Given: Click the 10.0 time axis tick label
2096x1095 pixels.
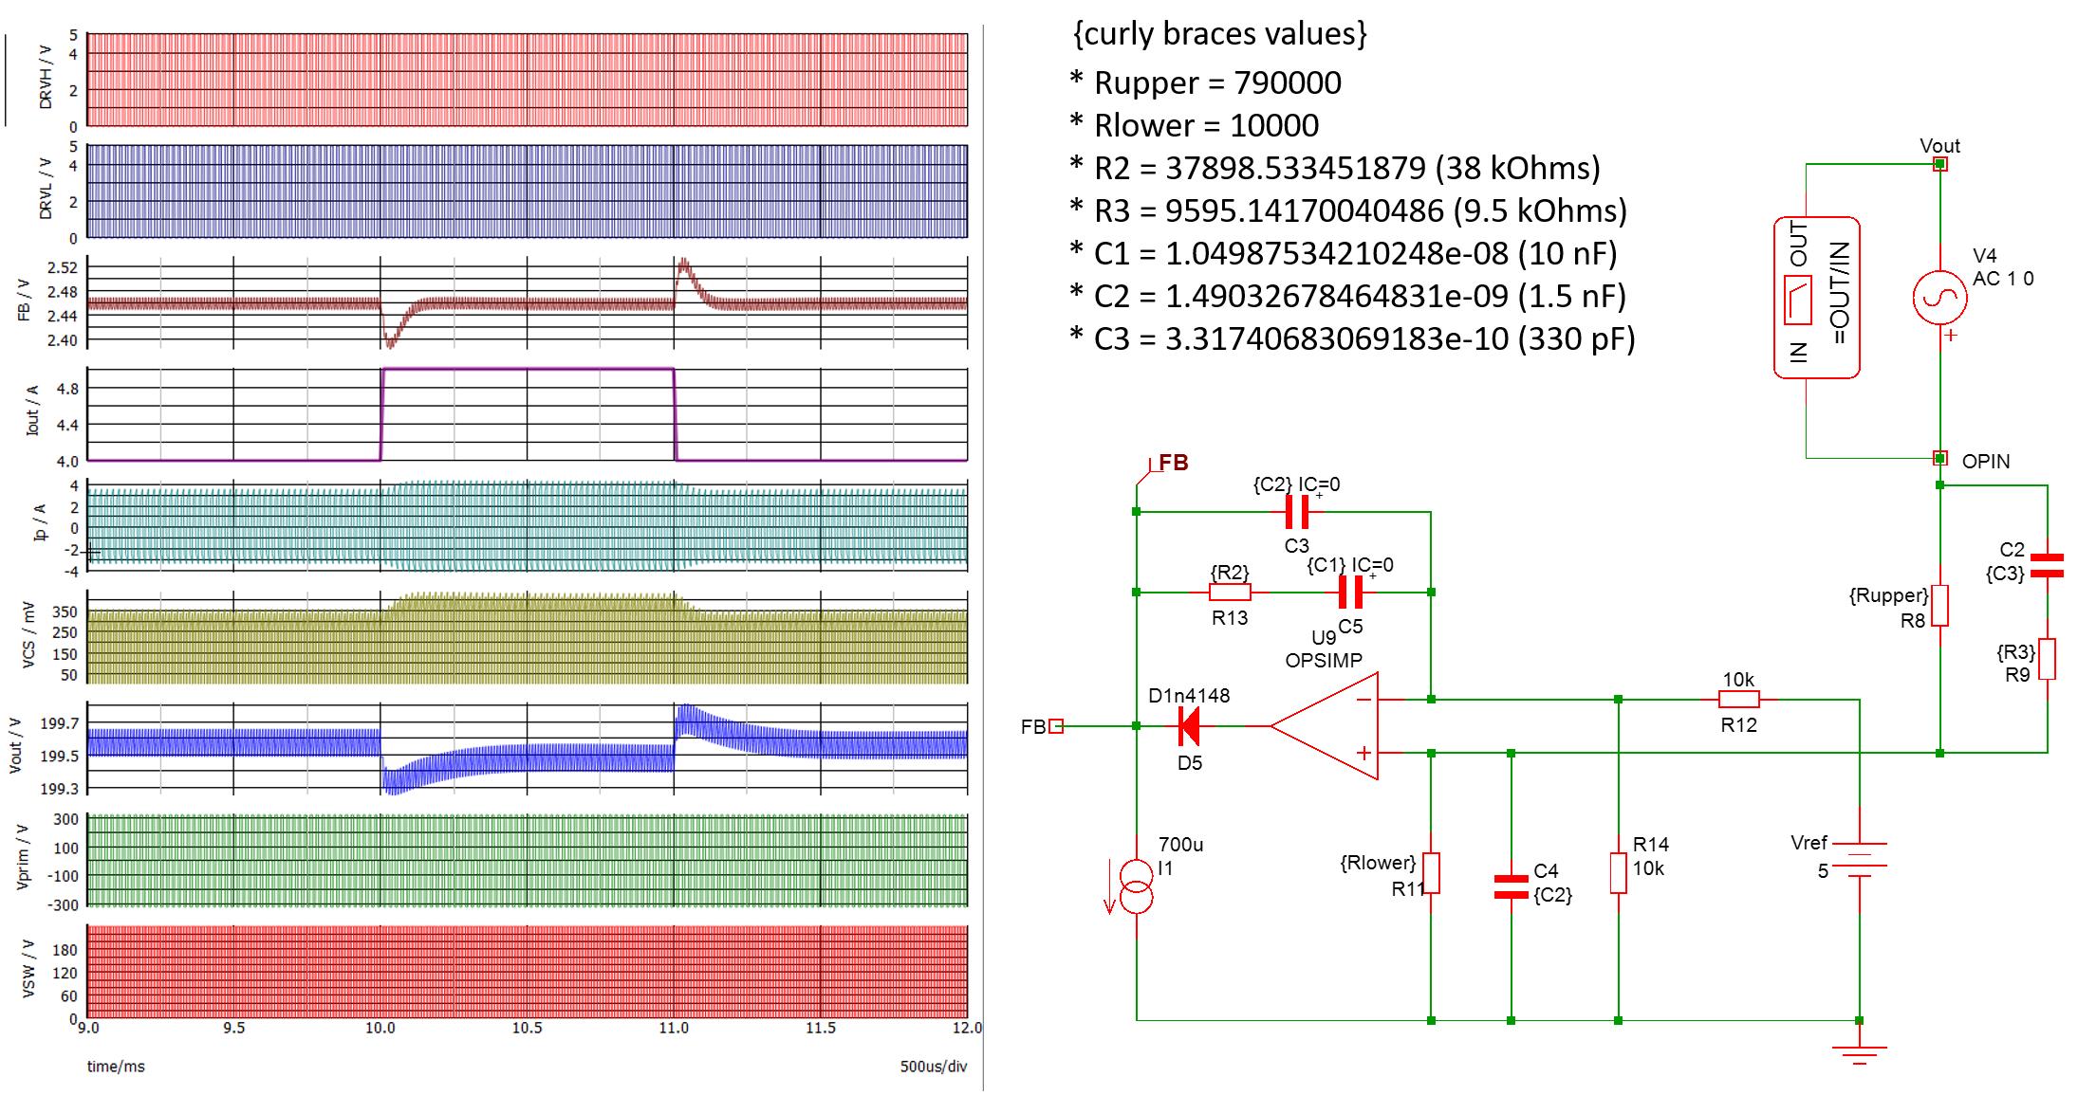Looking at the screenshot, I should (x=380, y=1028).
